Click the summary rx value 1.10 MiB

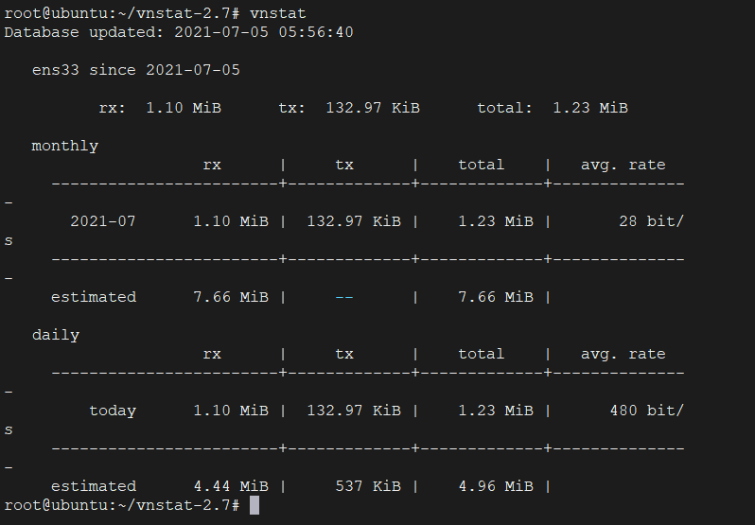(184, 108)
